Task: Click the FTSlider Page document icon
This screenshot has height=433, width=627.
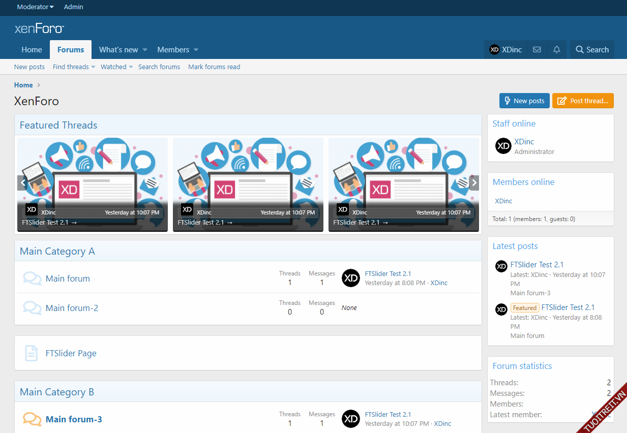Action: 32,353
